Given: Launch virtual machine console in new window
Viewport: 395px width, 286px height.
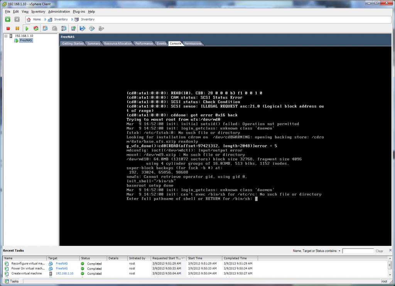Looking at the screenshot, I should coord(73,28).
